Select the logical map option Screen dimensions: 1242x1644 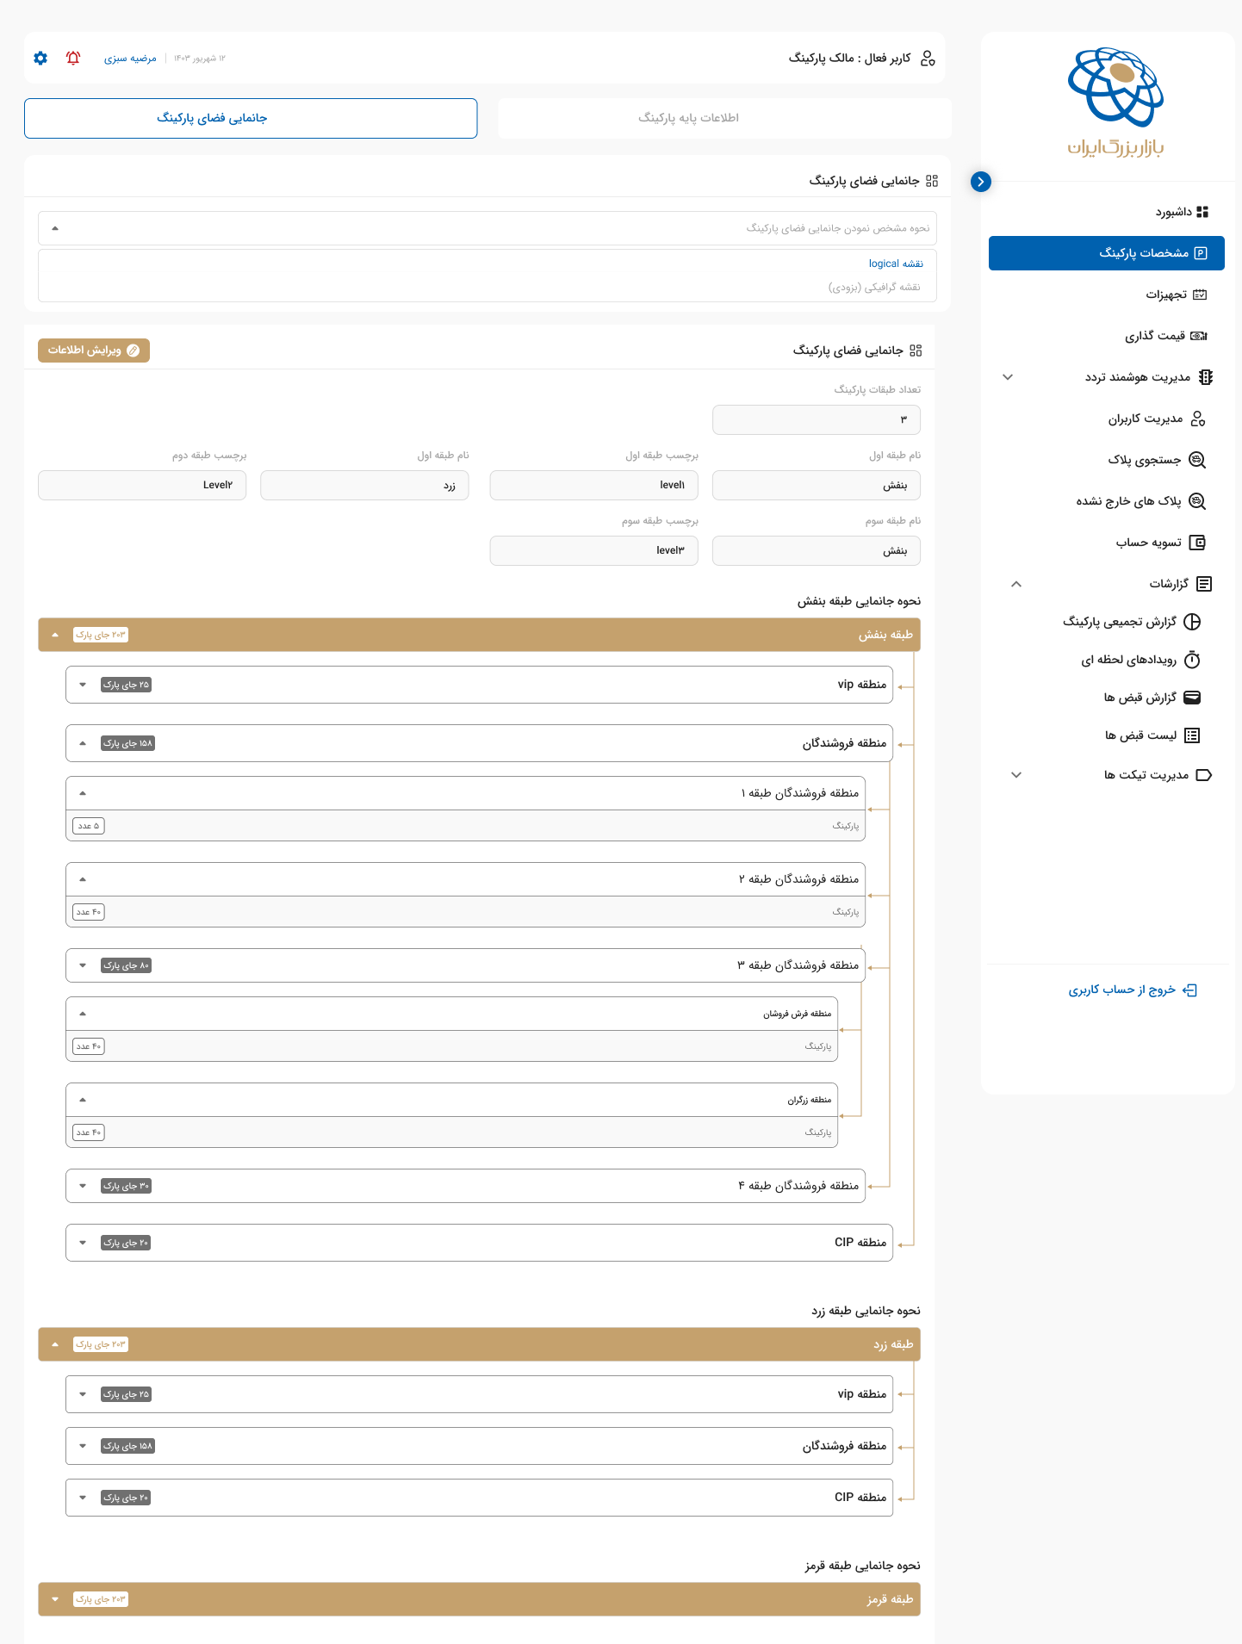(x=896, y=264)
